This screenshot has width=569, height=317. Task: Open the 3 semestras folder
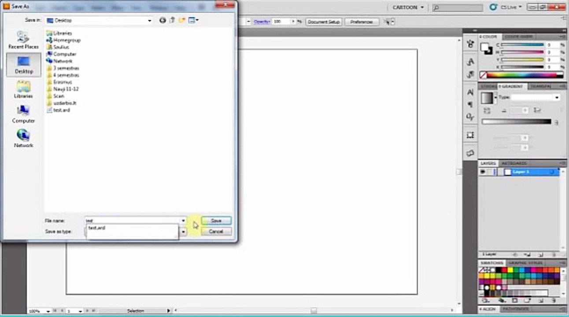coord(63,68)
